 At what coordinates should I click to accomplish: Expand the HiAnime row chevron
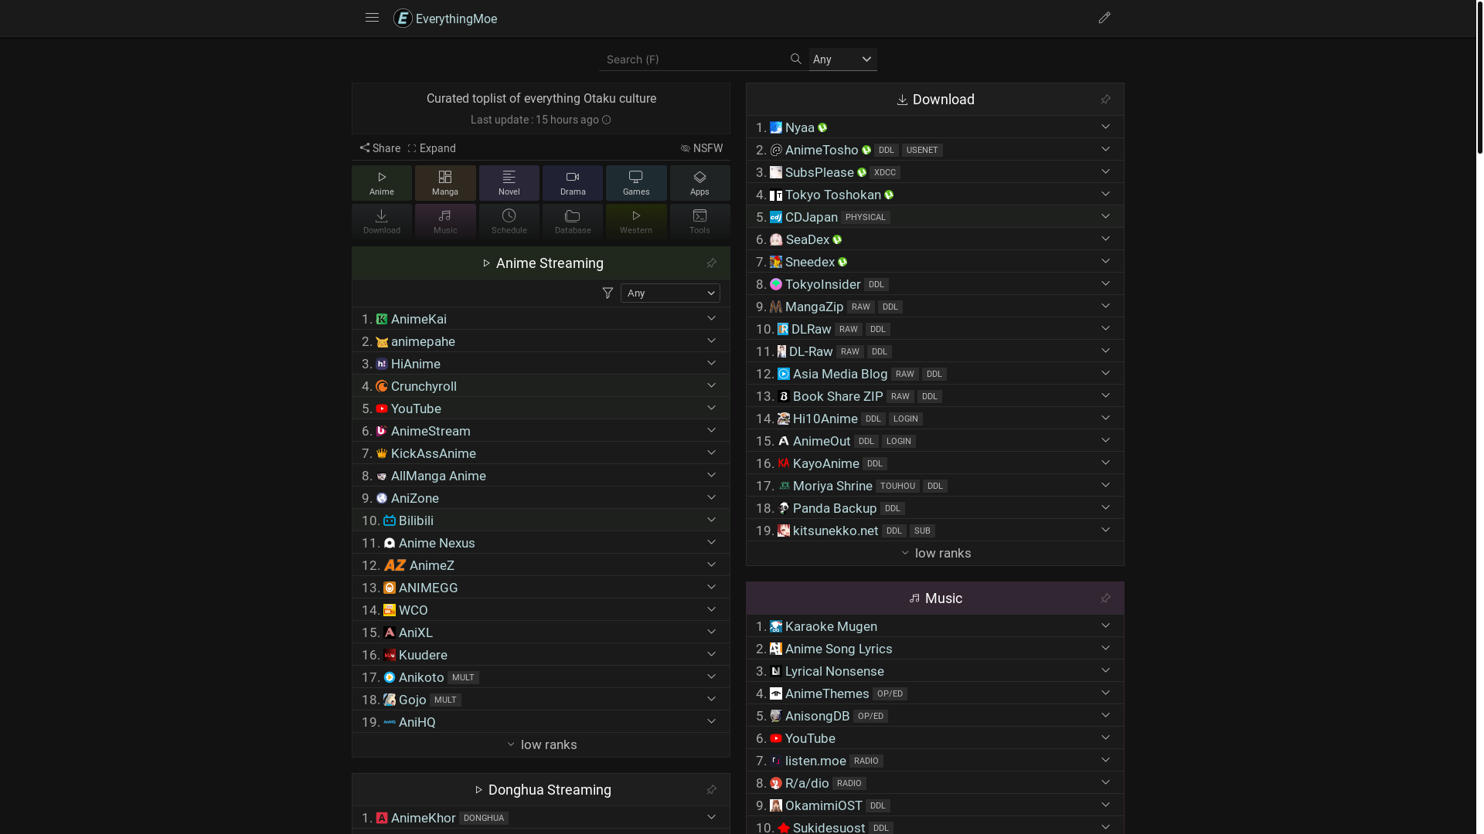[711, 363]
